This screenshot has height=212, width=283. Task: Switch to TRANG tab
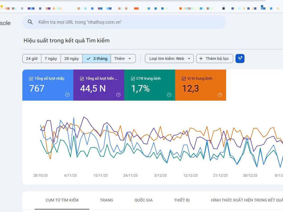point(106,200)
